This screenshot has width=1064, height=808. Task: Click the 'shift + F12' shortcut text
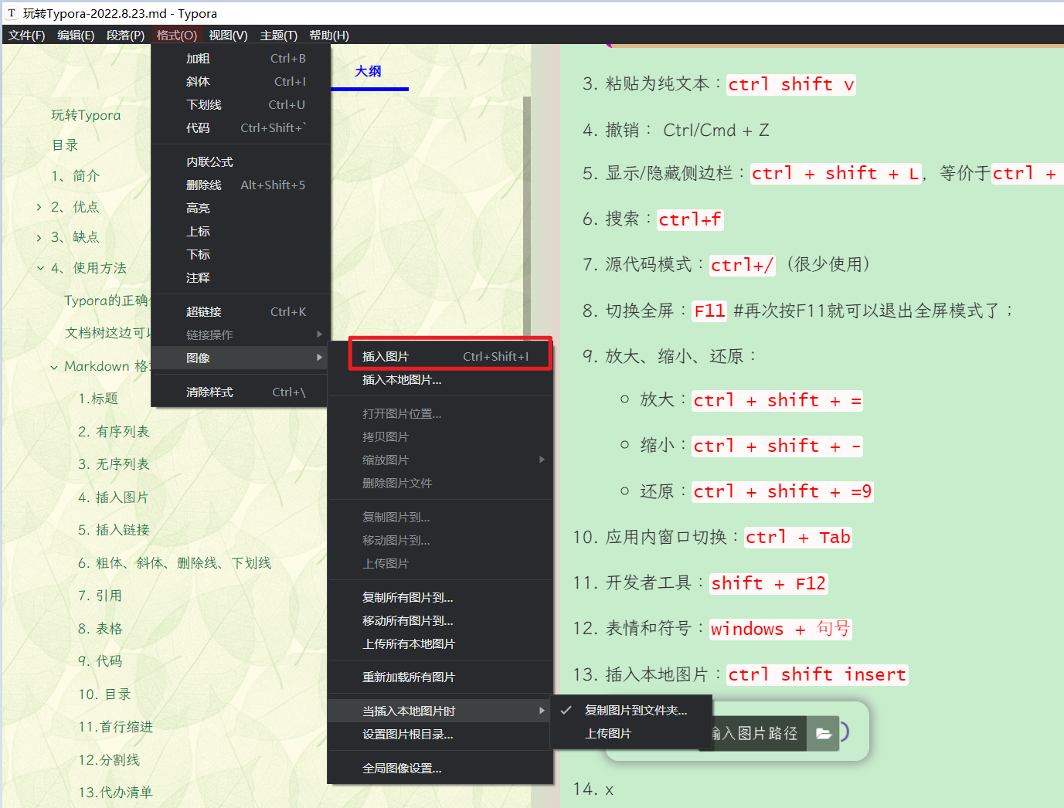click(768, 583)
